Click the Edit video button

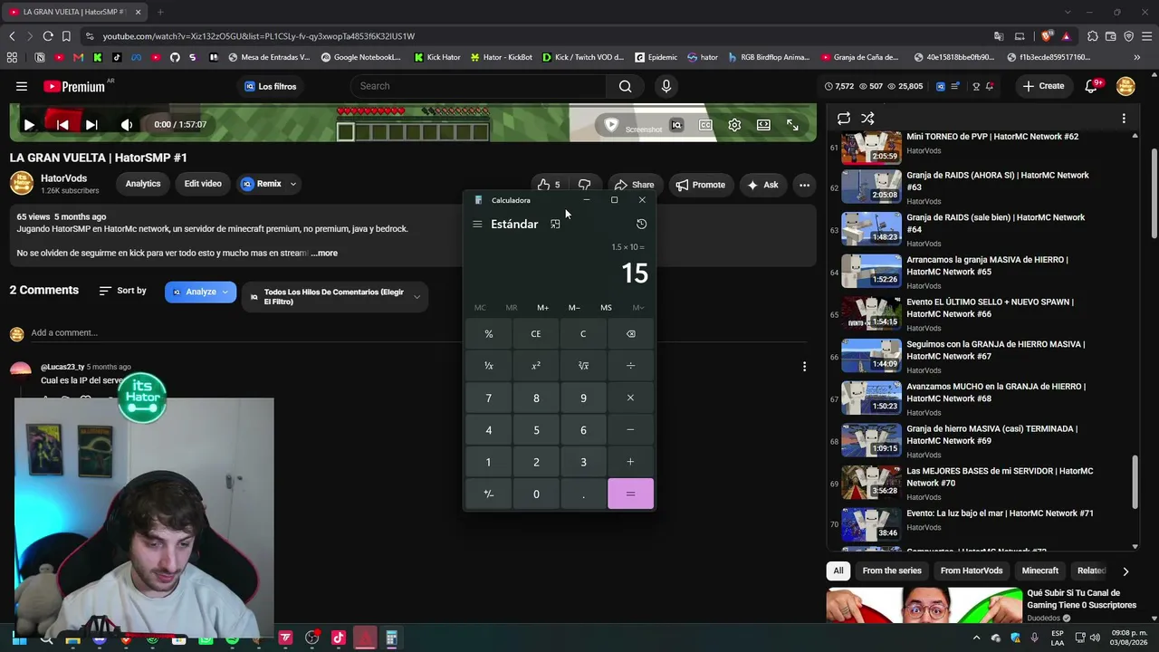tap(203, 184)
